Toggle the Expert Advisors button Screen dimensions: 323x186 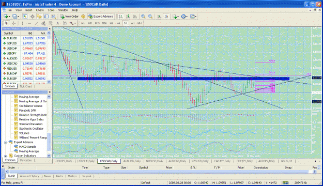tap(101, 17)
